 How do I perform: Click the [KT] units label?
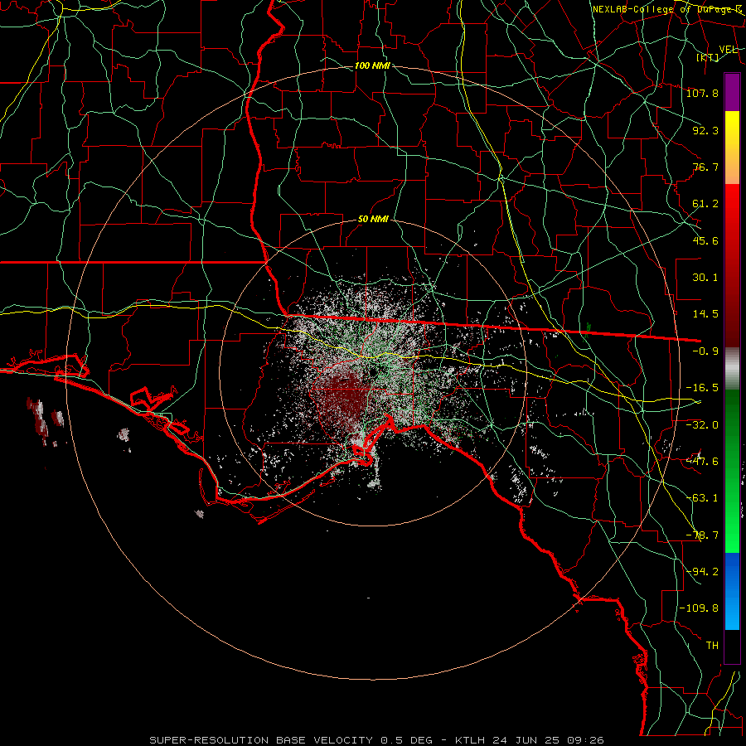tap(708, 57)
